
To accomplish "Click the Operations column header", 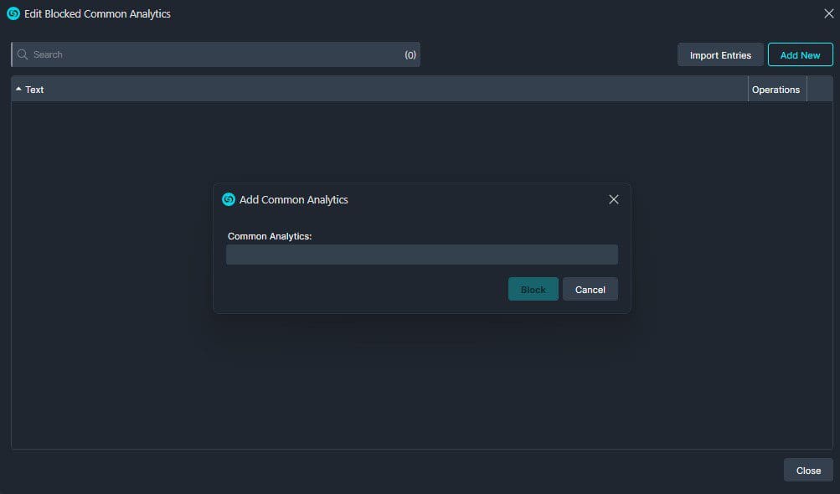I will click(x=776, y=90).
